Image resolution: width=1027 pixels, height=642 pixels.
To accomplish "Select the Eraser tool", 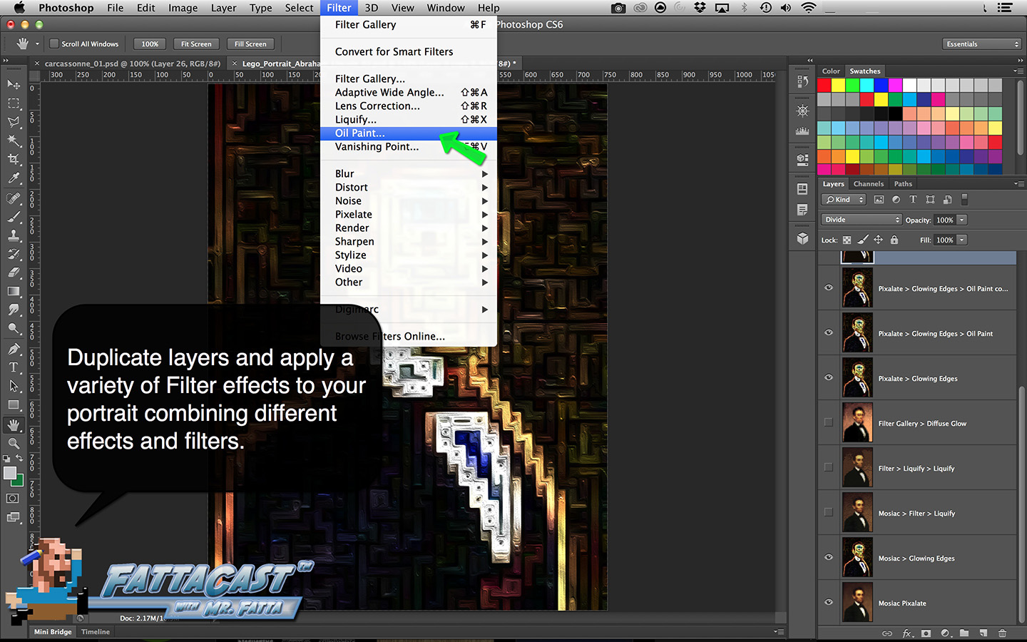I will pos(14,272).
